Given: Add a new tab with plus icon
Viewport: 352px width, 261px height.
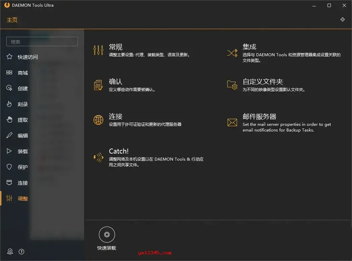Looking at the screenshot, I should [343, 19].
